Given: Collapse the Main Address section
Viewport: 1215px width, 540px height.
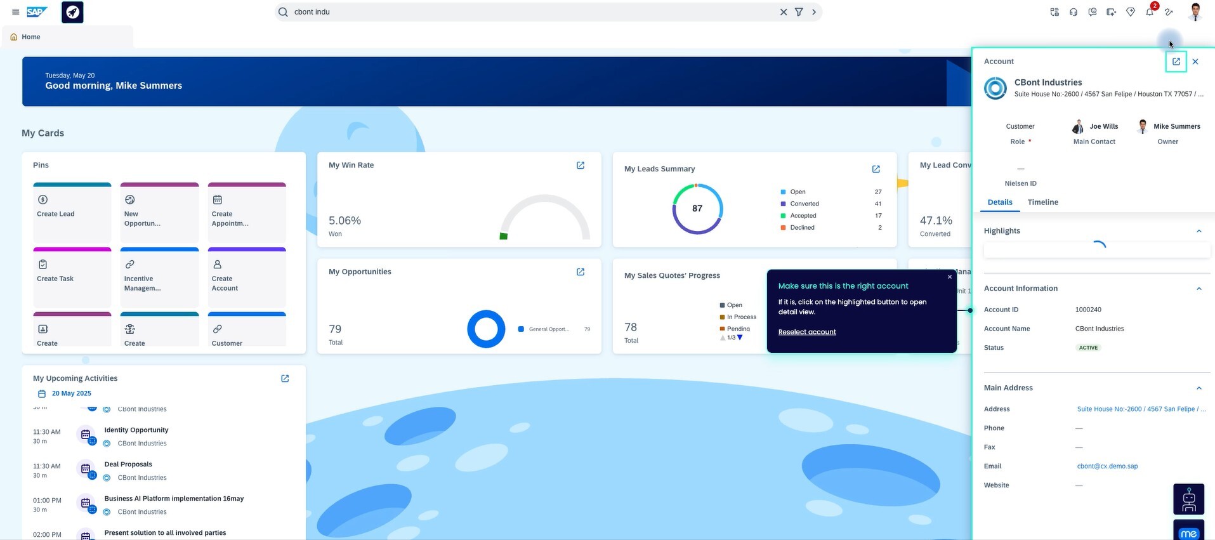Looking at the screenshot, I should click(x=1199, y=388).
